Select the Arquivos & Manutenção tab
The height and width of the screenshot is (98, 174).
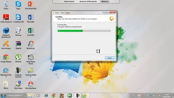88,1
